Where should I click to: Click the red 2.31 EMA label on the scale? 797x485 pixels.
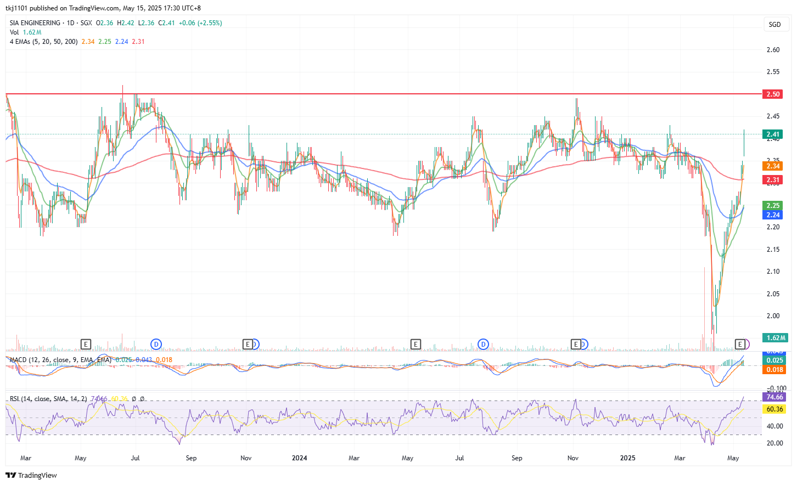(773, 180)
